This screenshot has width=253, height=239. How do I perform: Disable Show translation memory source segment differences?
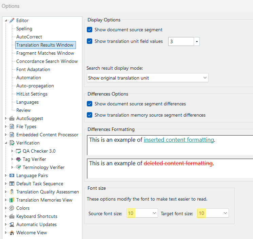90,115
